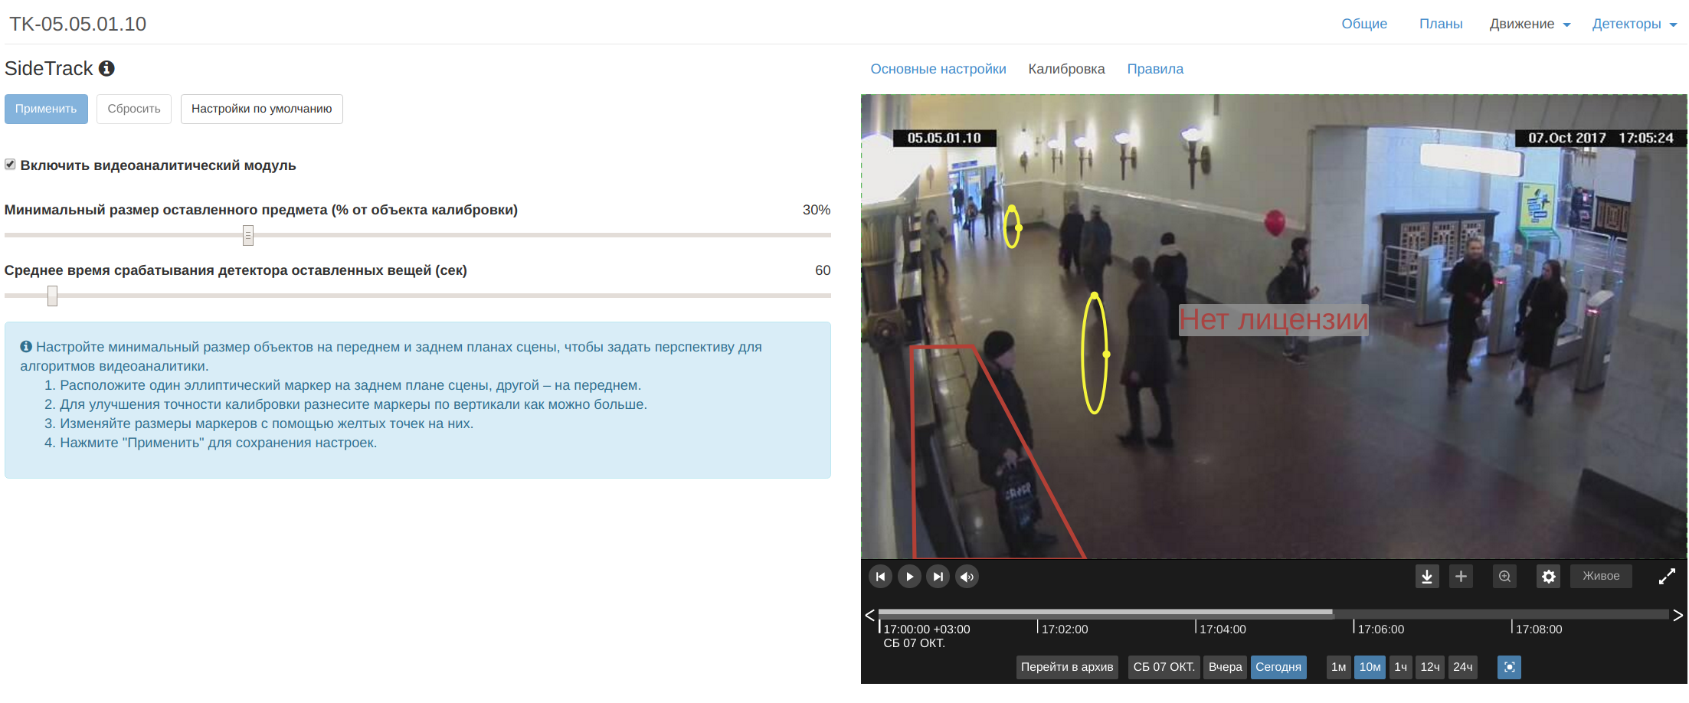Open the Планы tab

pos(1441,24)
